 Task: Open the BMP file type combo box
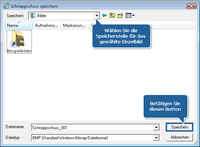point(95,138)
